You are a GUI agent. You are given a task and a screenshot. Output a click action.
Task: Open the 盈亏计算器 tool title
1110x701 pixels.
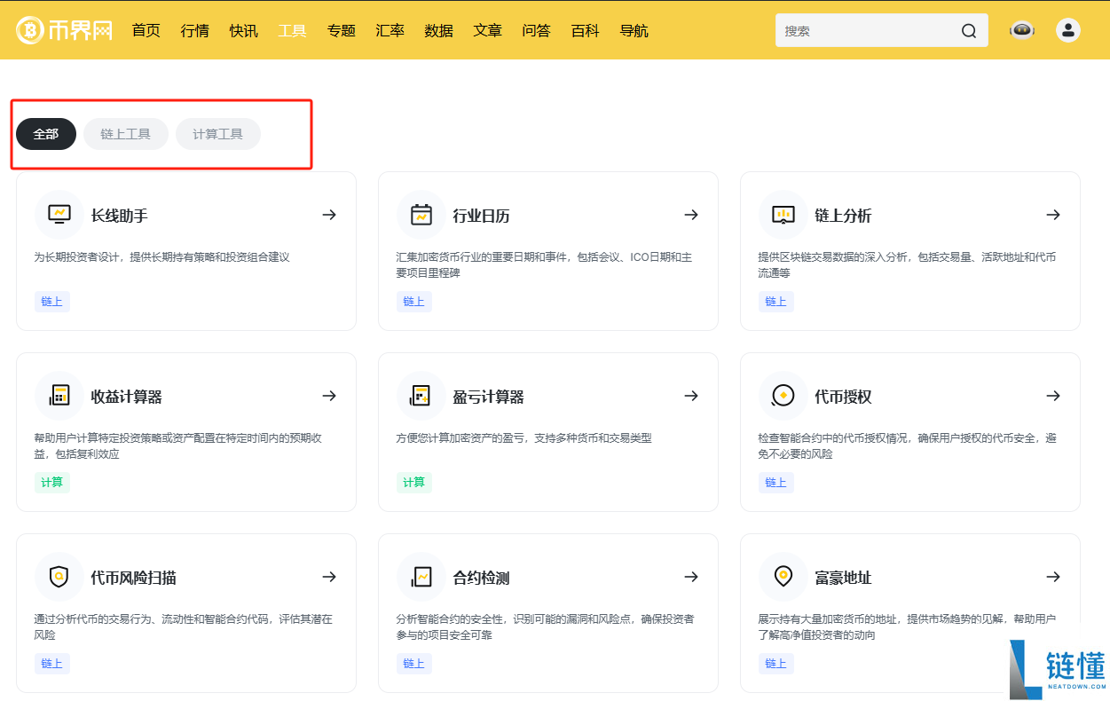489,397
